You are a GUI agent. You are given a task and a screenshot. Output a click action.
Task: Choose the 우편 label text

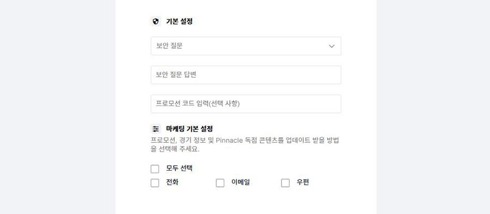point(303,182)
